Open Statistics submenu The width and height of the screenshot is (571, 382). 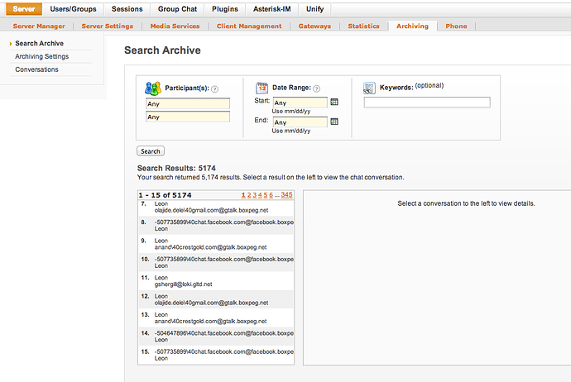click(363, 26)
